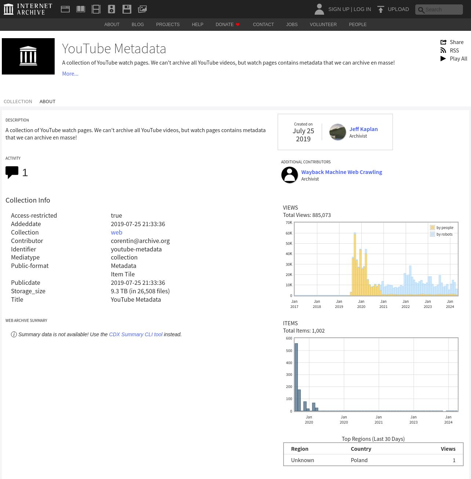
Task: Click the 'July 25 2019' creation date
Action: pyautogui.click(x=303, y=135)
